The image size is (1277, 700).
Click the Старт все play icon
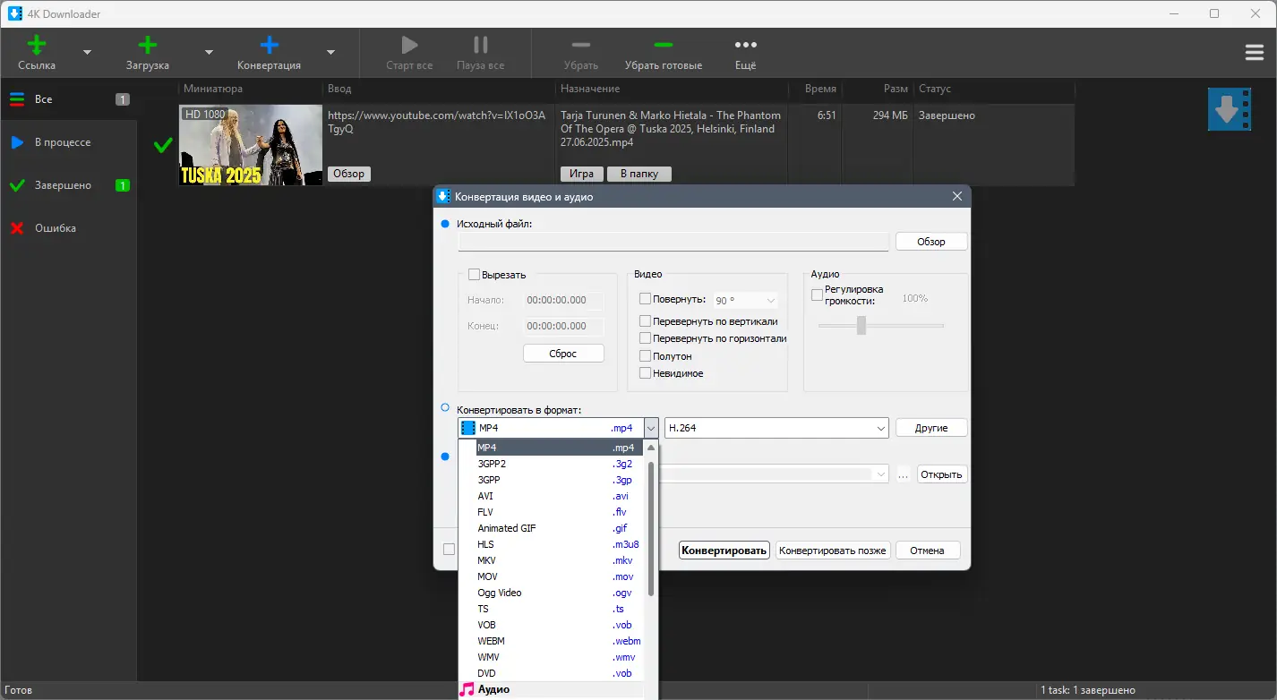tap(409, 45)
